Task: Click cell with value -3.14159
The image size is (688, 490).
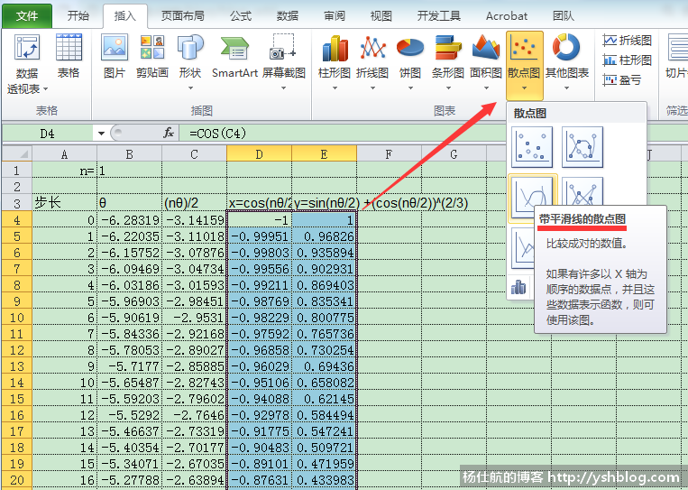Action: coord(195,219)
